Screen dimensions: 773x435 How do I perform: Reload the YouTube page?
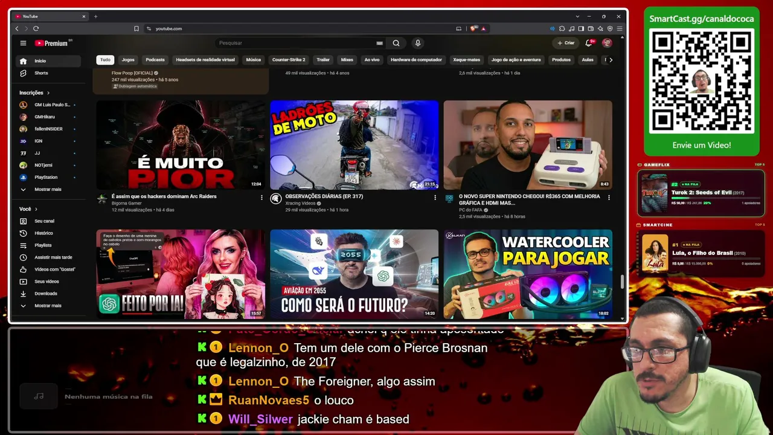(x=36, y=28)
